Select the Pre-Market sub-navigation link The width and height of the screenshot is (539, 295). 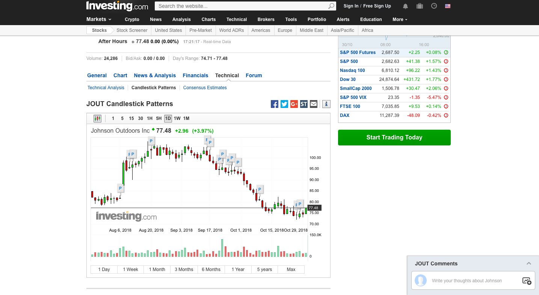click(201, 30)
